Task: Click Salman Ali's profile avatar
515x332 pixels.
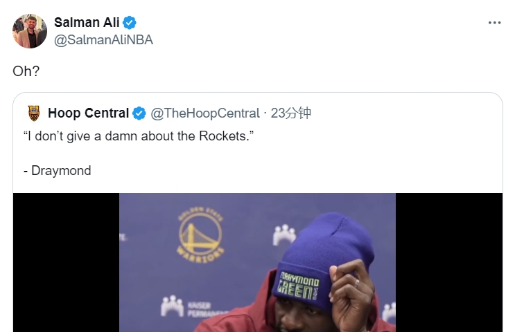Action: coord(30,31)
